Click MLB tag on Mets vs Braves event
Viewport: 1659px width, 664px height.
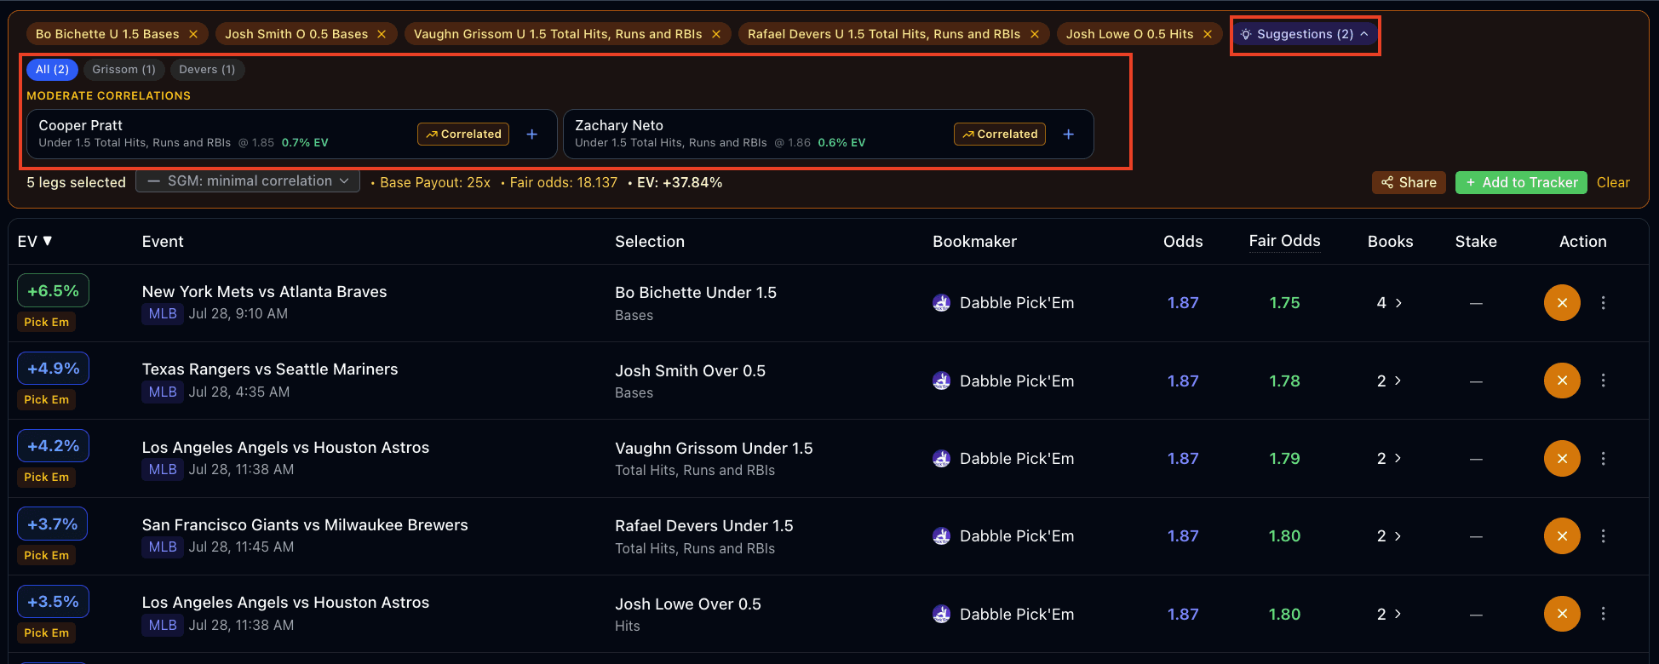coord(163,314)
